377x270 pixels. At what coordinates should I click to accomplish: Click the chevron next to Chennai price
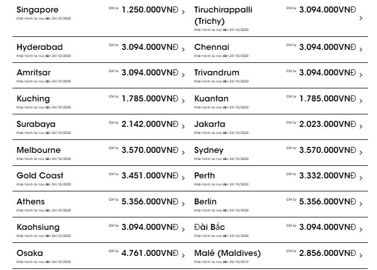pos(361,49)
